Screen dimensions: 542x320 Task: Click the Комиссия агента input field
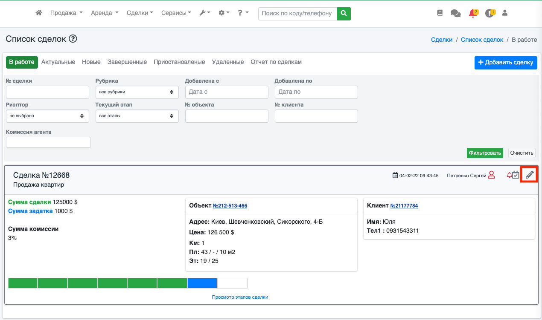point(48,142)
